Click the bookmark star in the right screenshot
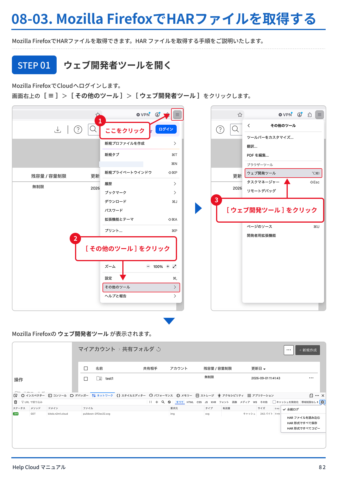This screenshot has width=337, height=477. (x=240, y=114)
